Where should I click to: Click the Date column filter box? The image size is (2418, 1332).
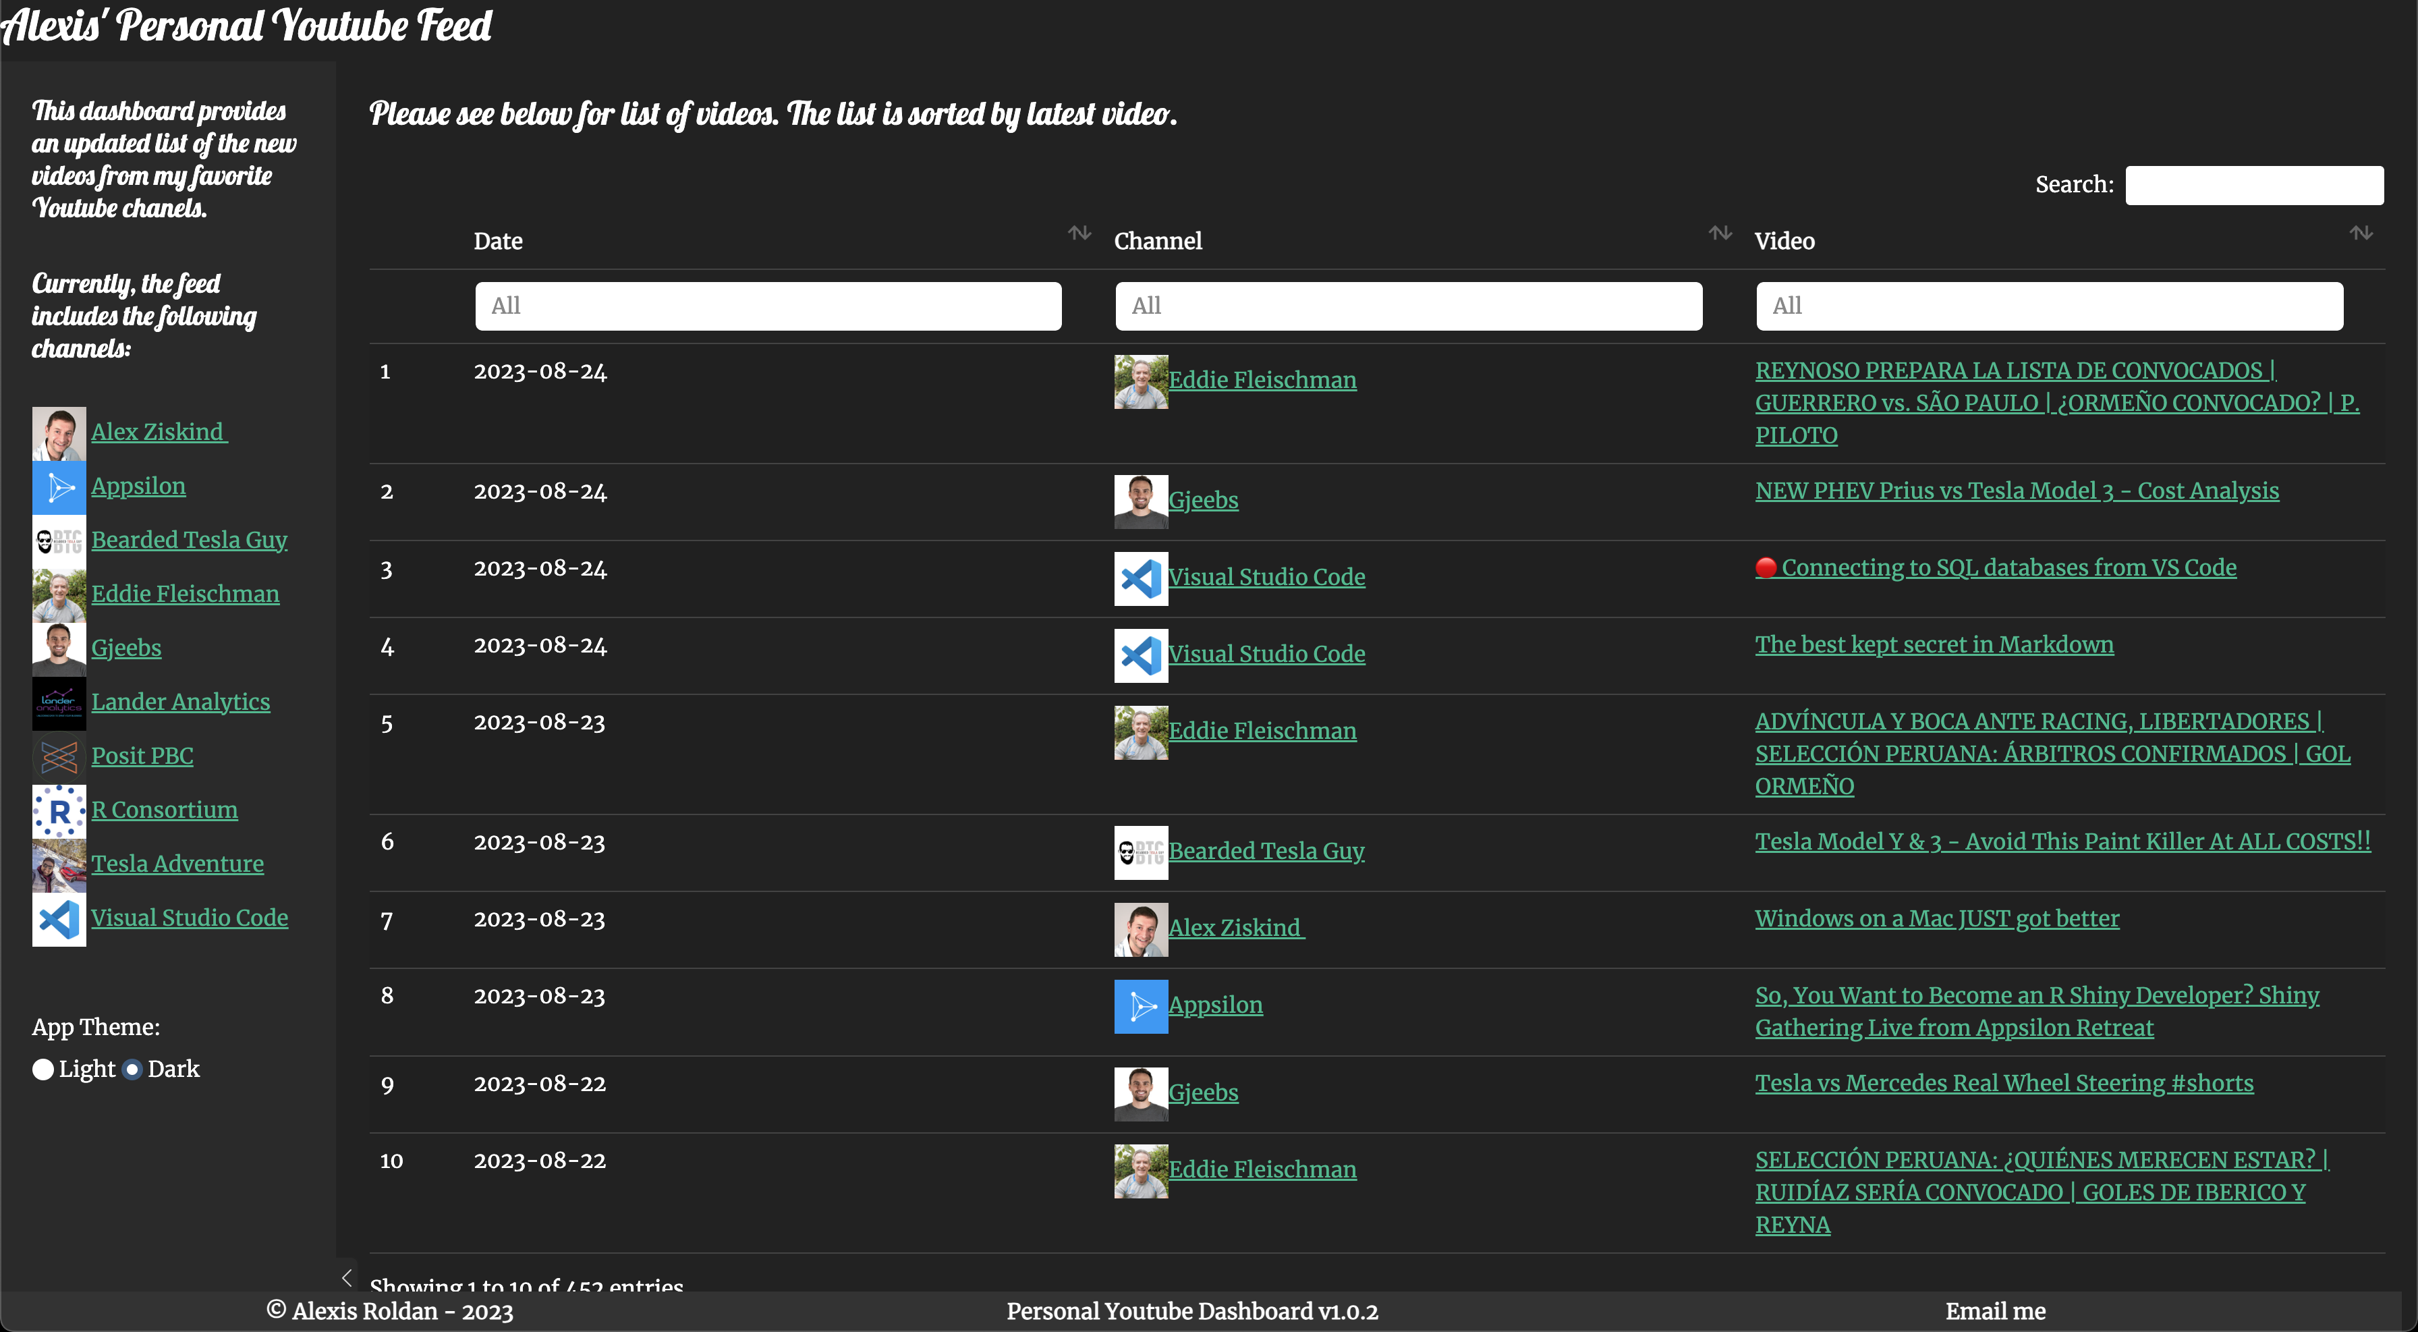(x=768, y=306)
